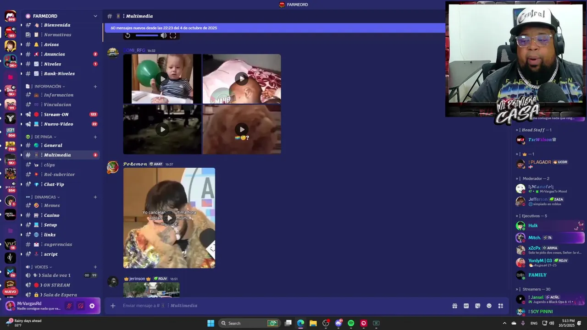Open the Nuevo-Video channel
587x330 pixels.
coord(61,124)
